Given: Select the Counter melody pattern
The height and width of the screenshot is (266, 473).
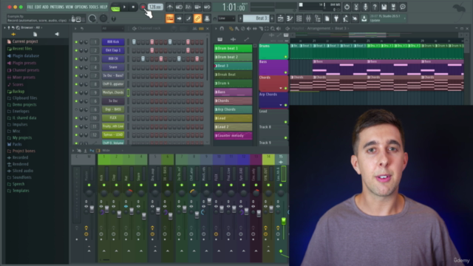Looking at the screenshot, I should (x=234, y=136).
